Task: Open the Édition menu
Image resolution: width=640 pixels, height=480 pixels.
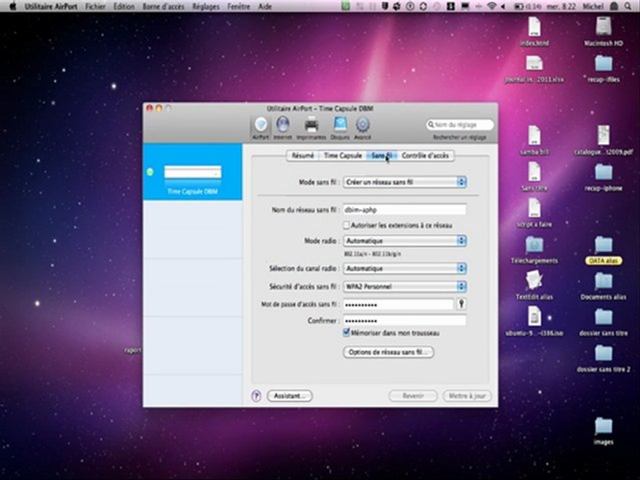Action: pyautogui.click(x=124, y=6)
